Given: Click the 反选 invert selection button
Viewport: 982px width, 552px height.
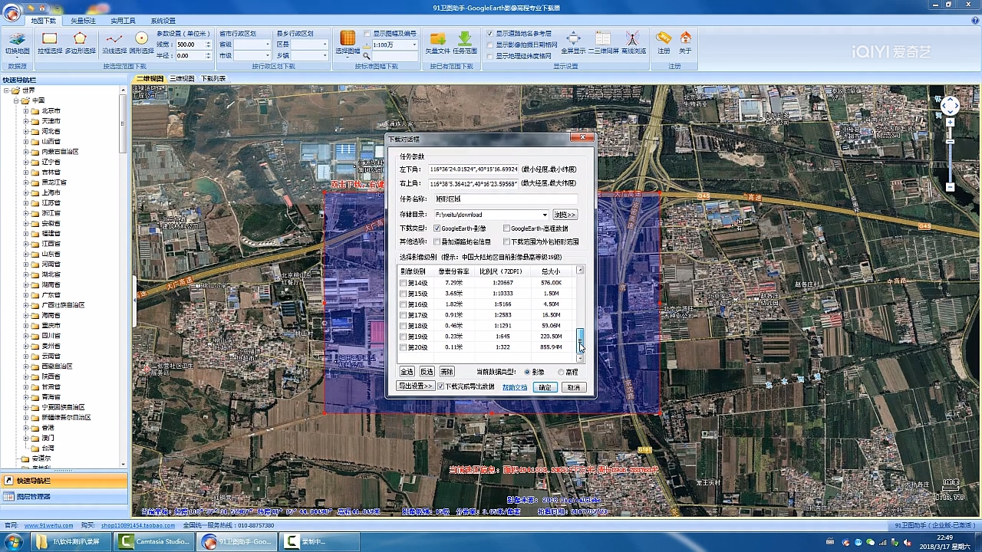Looking at the screenshot, I should (x=427, y=372).
